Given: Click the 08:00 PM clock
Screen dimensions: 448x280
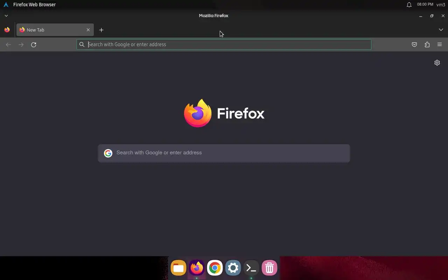Looking at the screenshot, I should 425,5.
